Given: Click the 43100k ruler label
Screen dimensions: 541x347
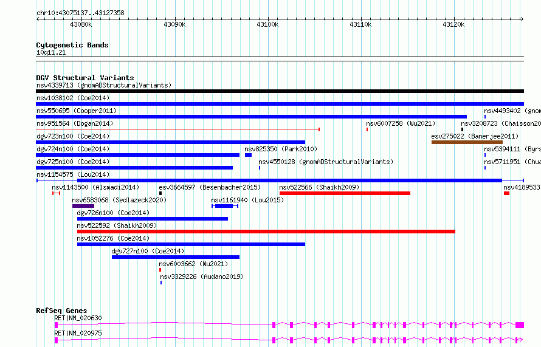Looking at the screenshot, I should [267, 24].
